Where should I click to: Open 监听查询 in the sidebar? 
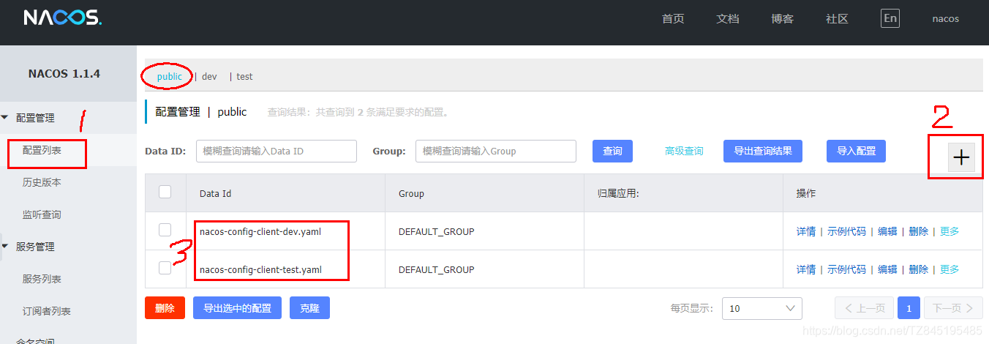(x=42, y=214)
